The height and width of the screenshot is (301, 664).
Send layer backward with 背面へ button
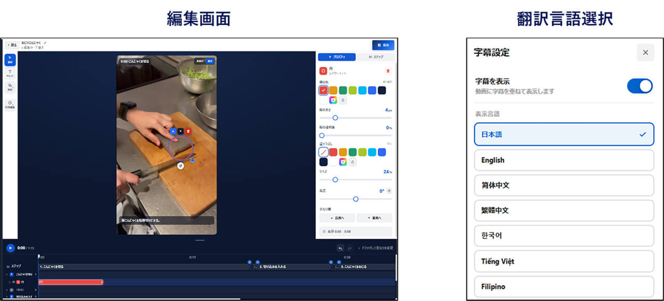click(x=375, y=218)
